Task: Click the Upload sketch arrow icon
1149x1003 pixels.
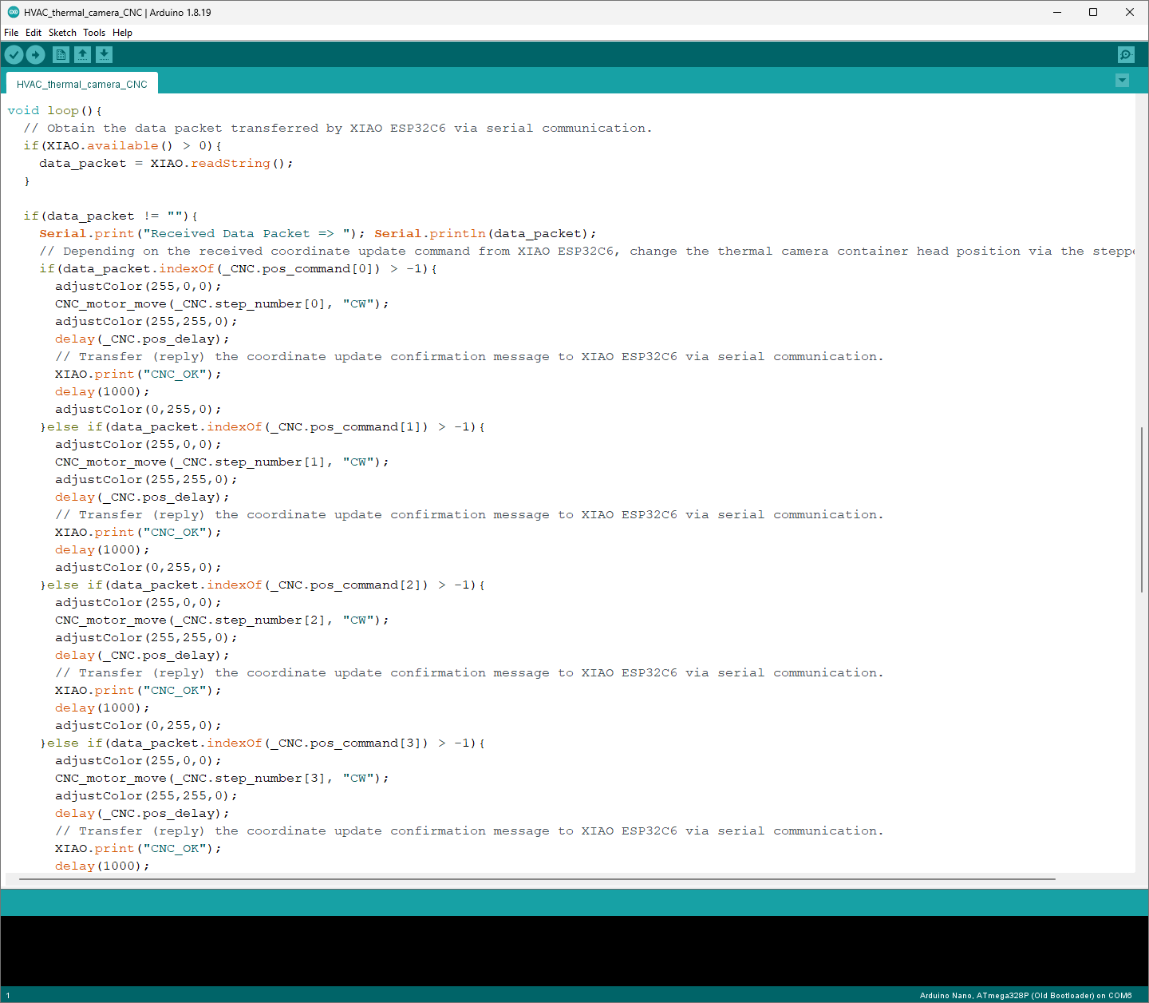Action: (x=35, y=54)
